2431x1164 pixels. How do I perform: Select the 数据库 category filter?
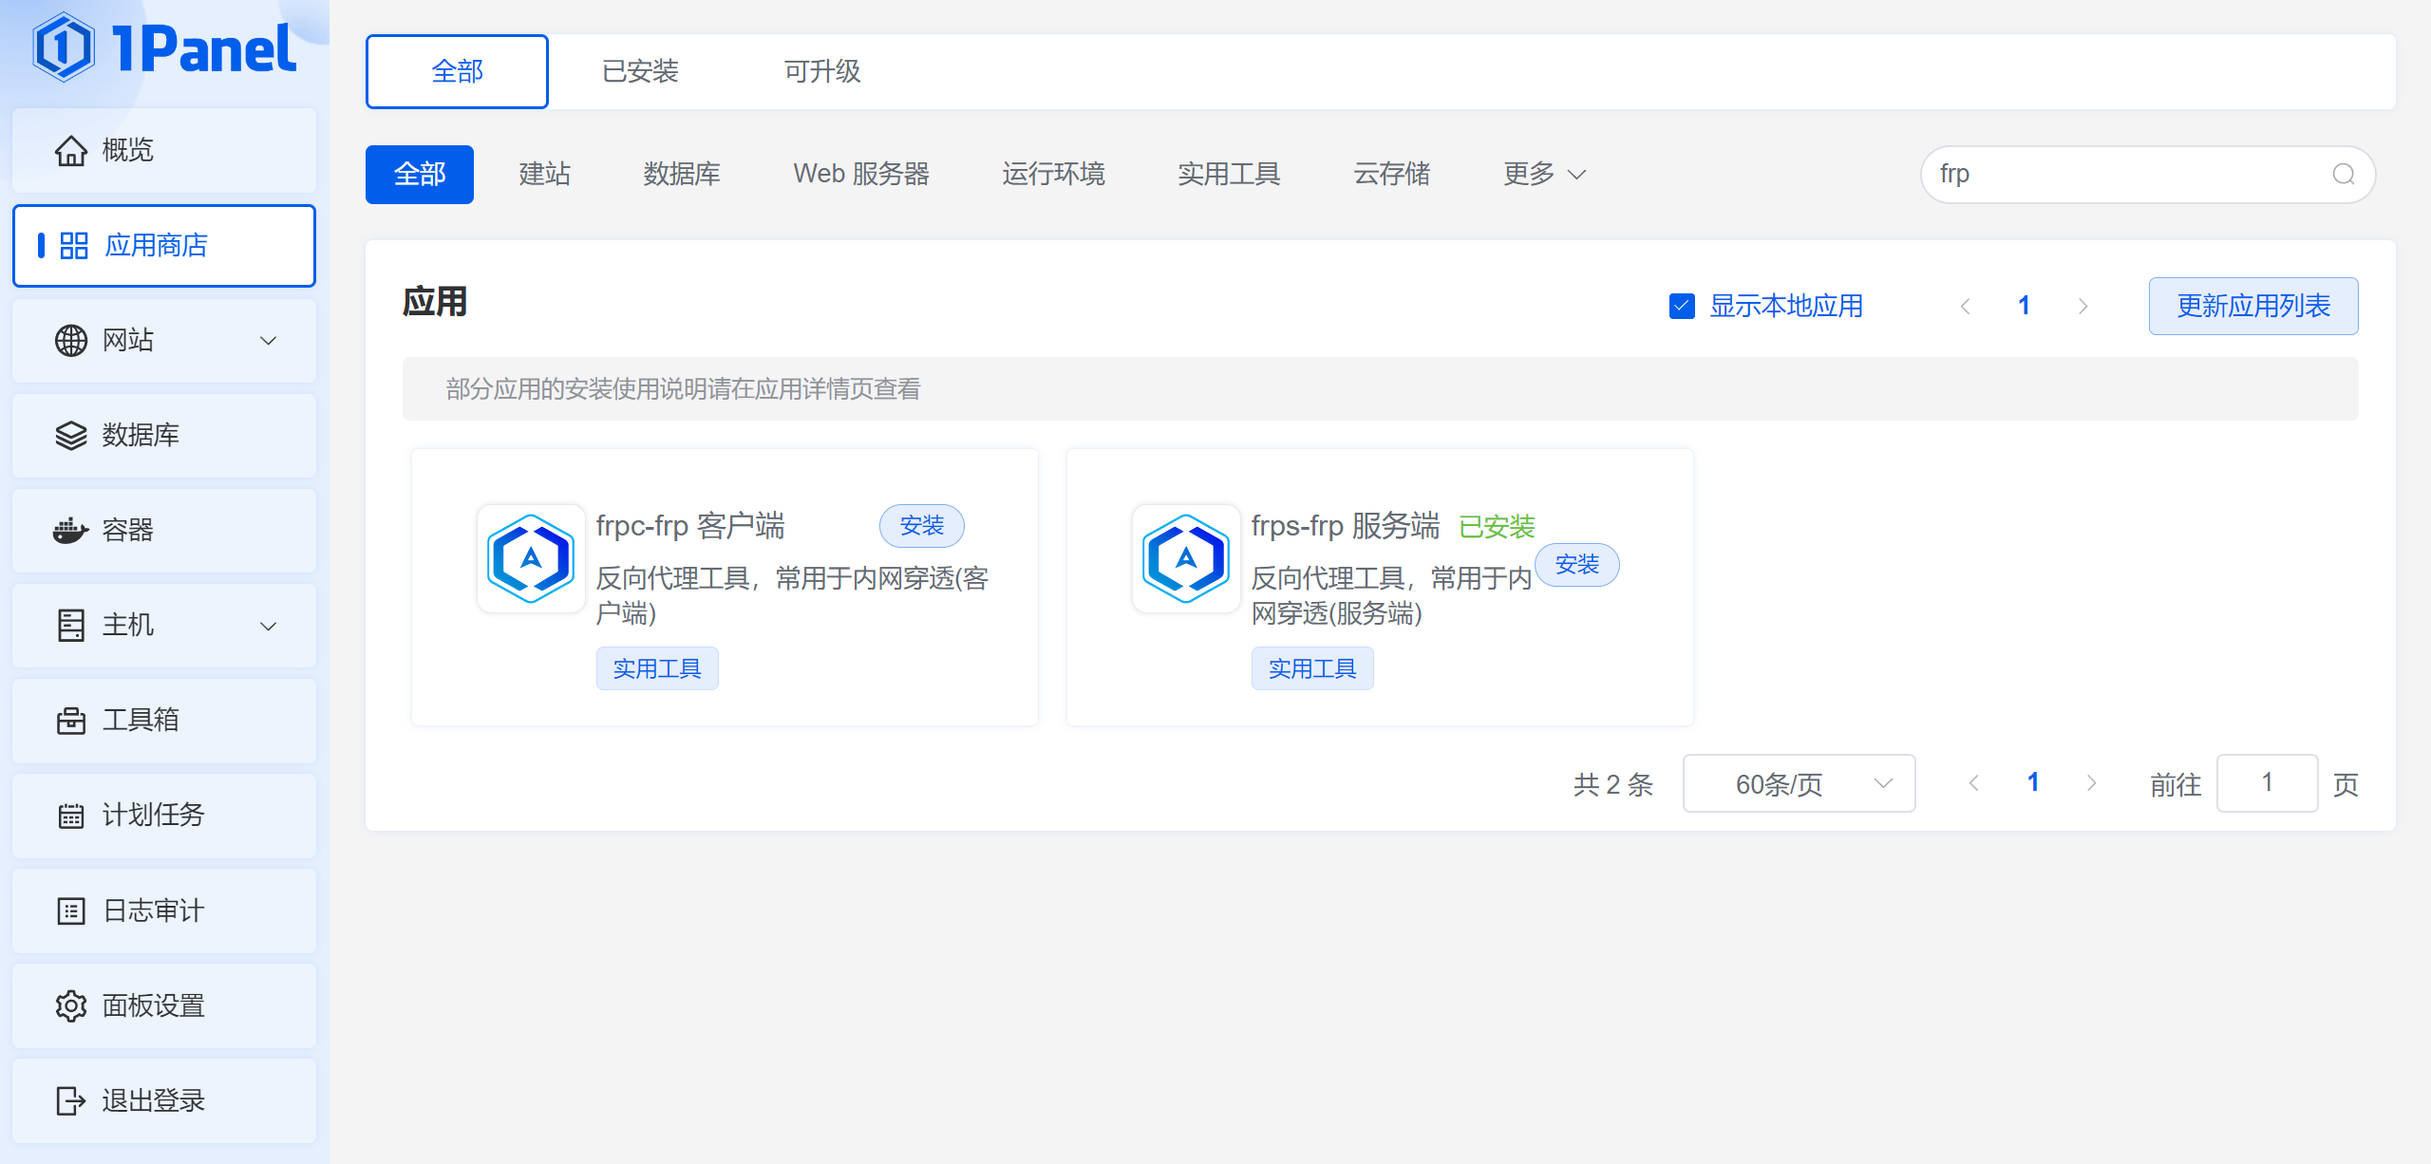682,175
